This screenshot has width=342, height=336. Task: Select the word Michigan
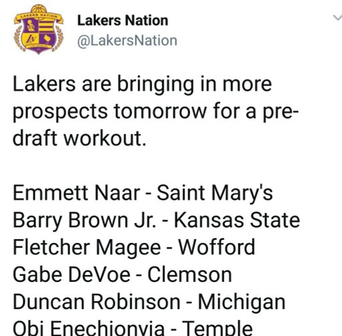point(242,303)
